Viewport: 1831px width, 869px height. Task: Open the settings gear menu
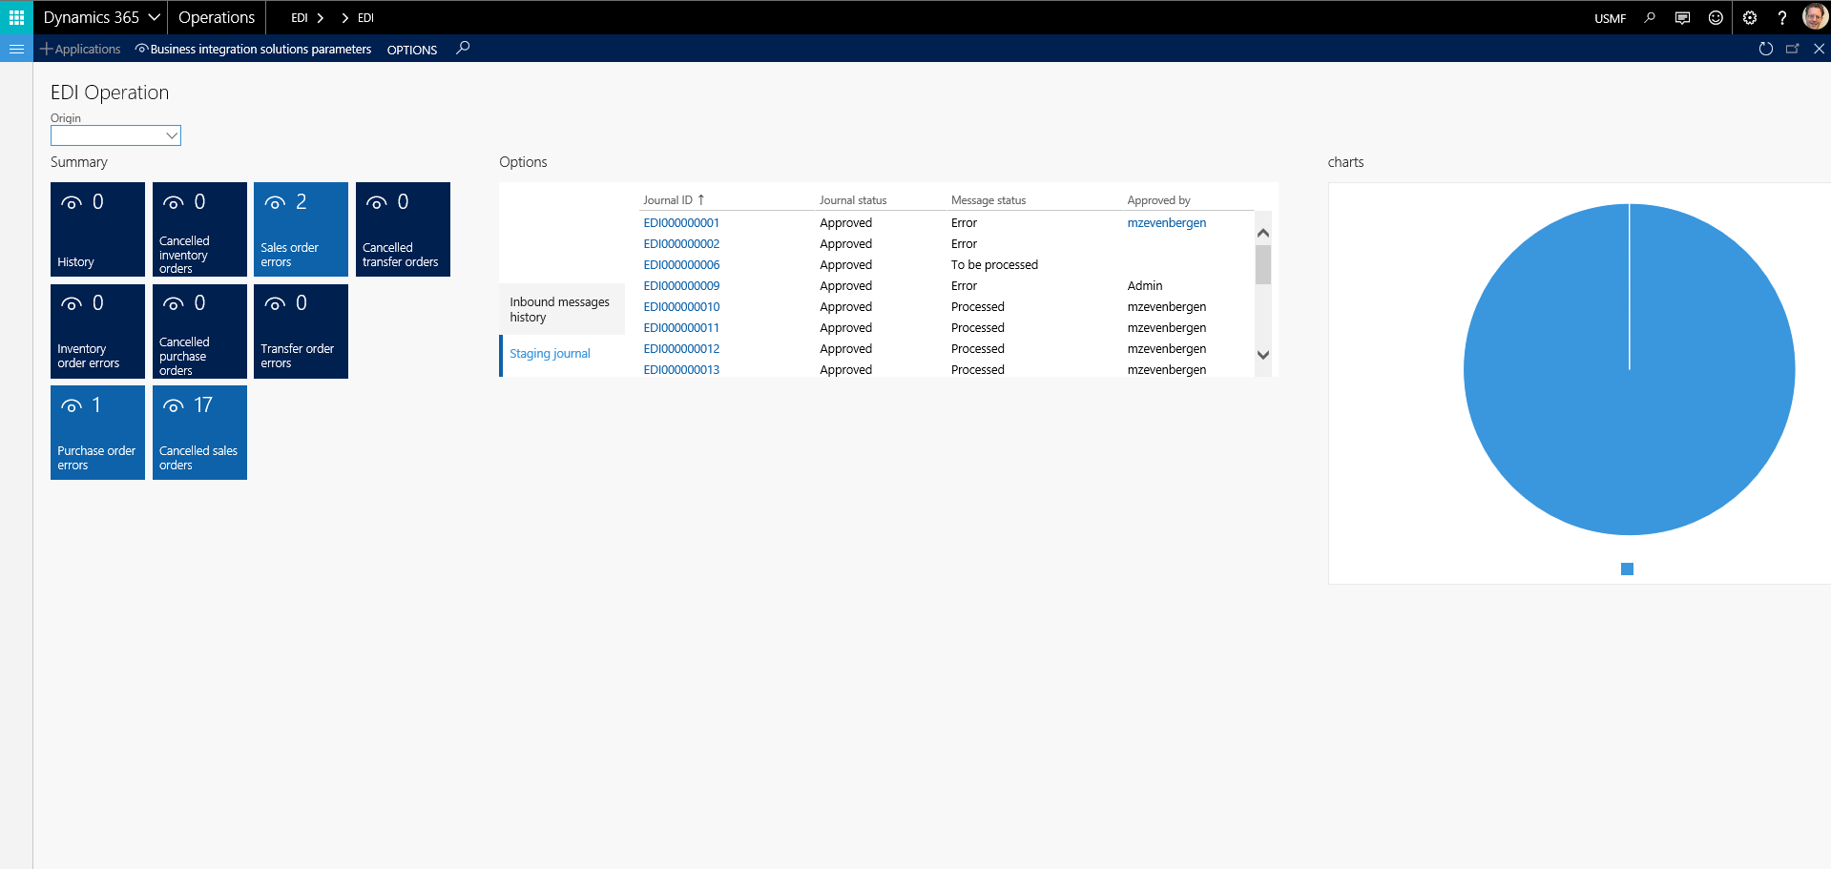coord(1749,17)
